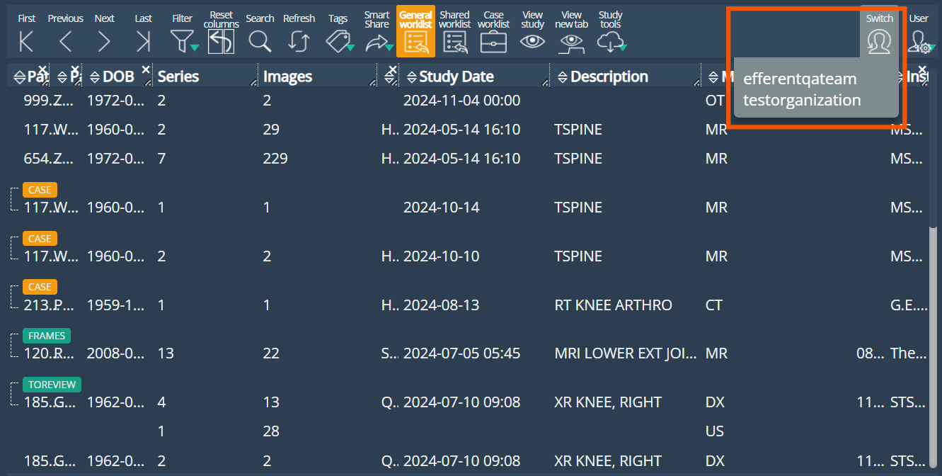Click the Previous page arrow
942x476 pixels.
65,42
